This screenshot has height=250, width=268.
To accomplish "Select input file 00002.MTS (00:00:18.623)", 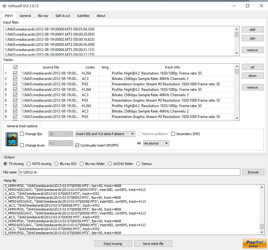I will pyautogui.click(x=119, y=40).
